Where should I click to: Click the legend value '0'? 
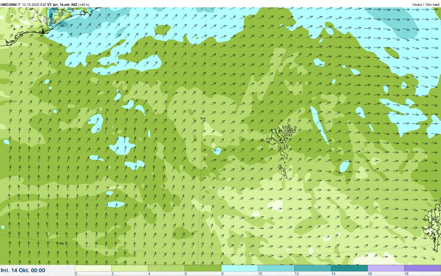point(76,274)
